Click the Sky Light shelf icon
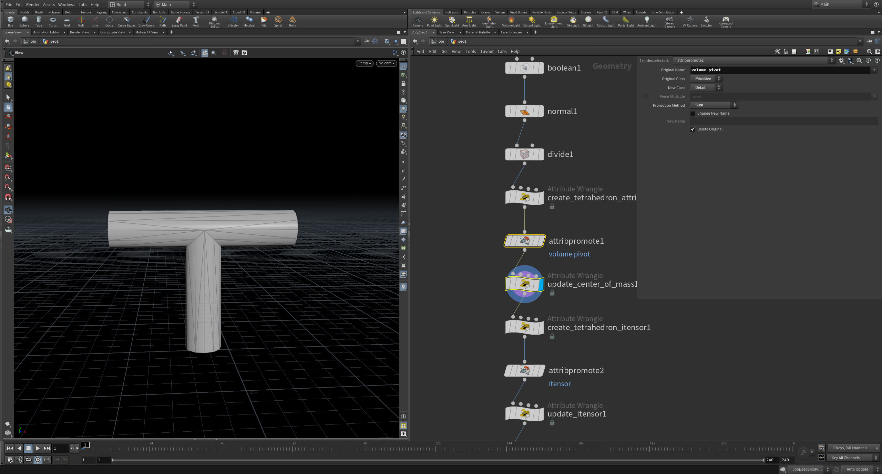The height and width of the screenshot is (474, 882). 573,21
